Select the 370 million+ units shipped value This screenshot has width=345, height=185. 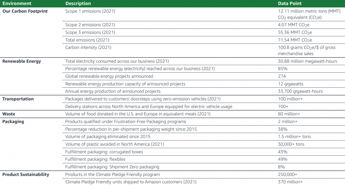(290, 182)
